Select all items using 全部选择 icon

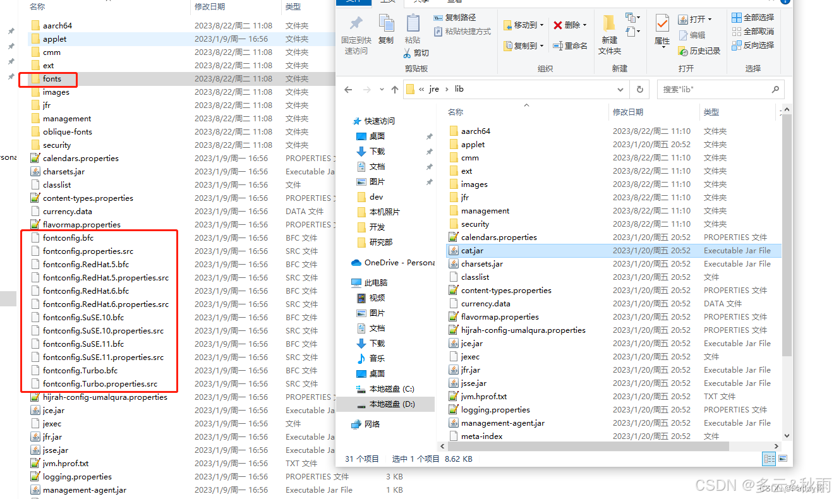point(752,17)
